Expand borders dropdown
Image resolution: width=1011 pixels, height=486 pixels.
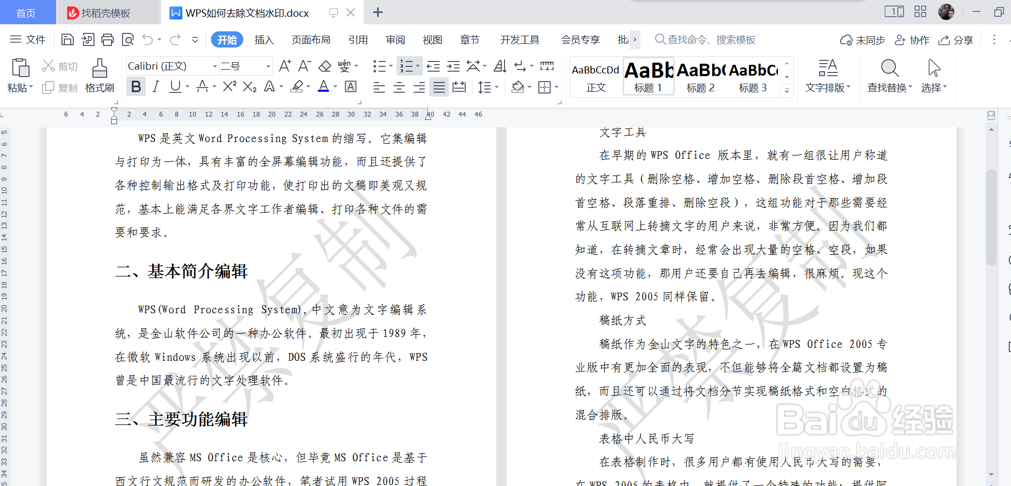[556, 87]
